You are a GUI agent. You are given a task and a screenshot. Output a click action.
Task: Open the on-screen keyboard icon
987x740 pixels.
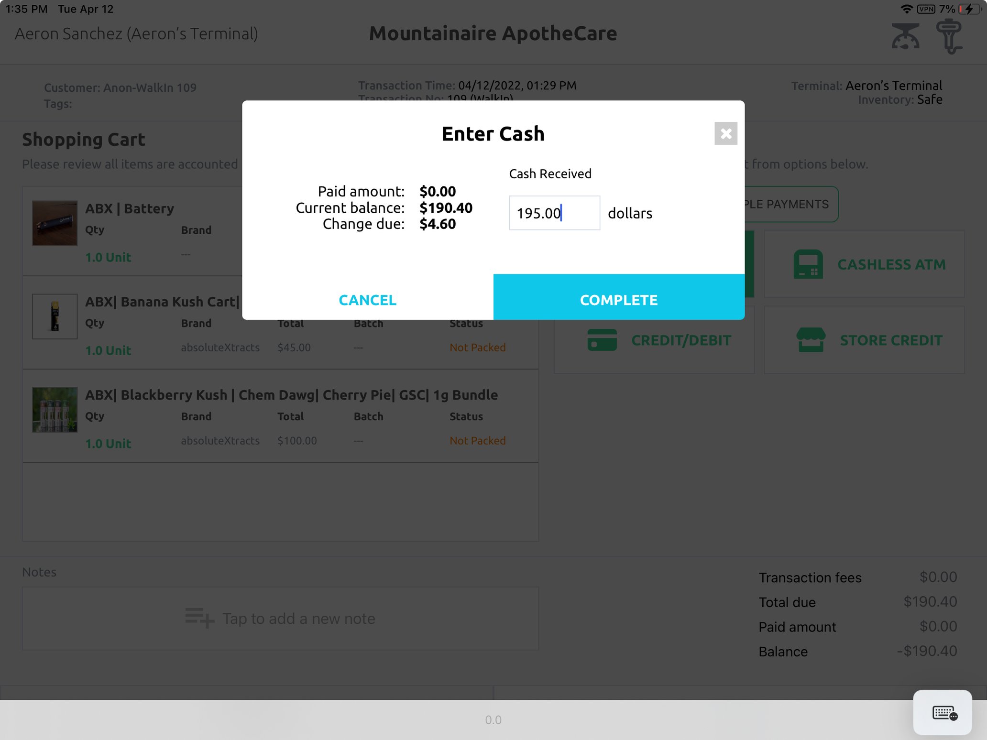[942, 713]
